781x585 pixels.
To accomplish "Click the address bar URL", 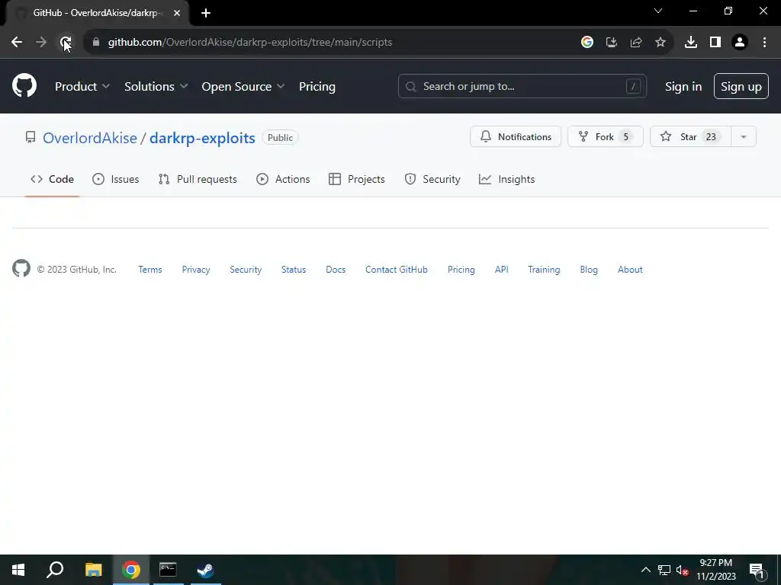I will click(250, 43).
